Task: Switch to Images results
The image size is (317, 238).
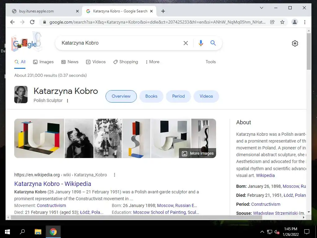Action: click(43, 62)
